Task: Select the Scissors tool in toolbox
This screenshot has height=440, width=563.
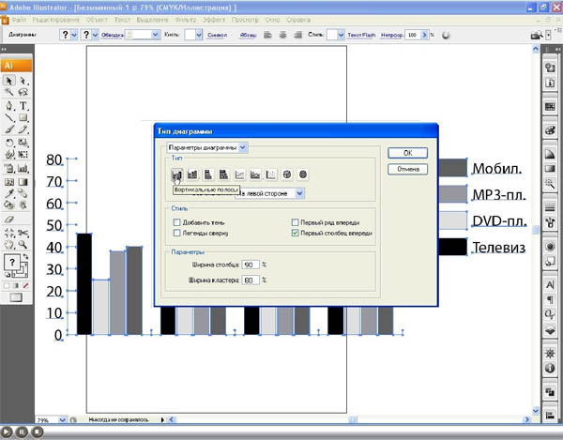Action: tap(23, 232)
